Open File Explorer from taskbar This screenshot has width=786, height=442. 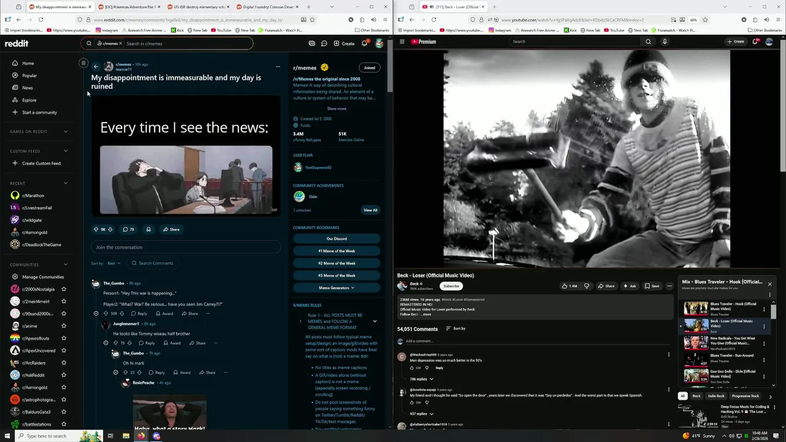126,436
